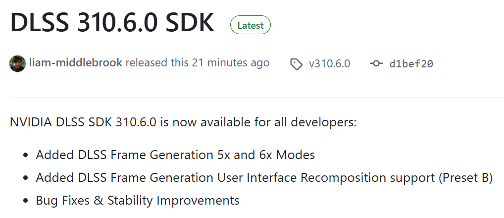Open the v310.6.0 tag link
Screen dimensions: 504x218
click(x=329, y=63)
